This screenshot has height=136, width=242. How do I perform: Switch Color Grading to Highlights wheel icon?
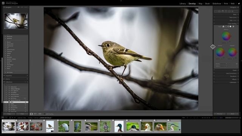point(230,26)
